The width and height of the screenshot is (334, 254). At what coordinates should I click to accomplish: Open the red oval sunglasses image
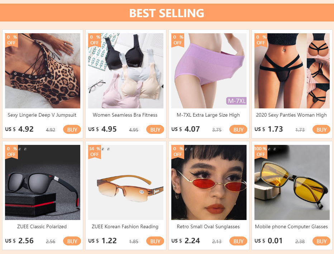click(209, 182)
